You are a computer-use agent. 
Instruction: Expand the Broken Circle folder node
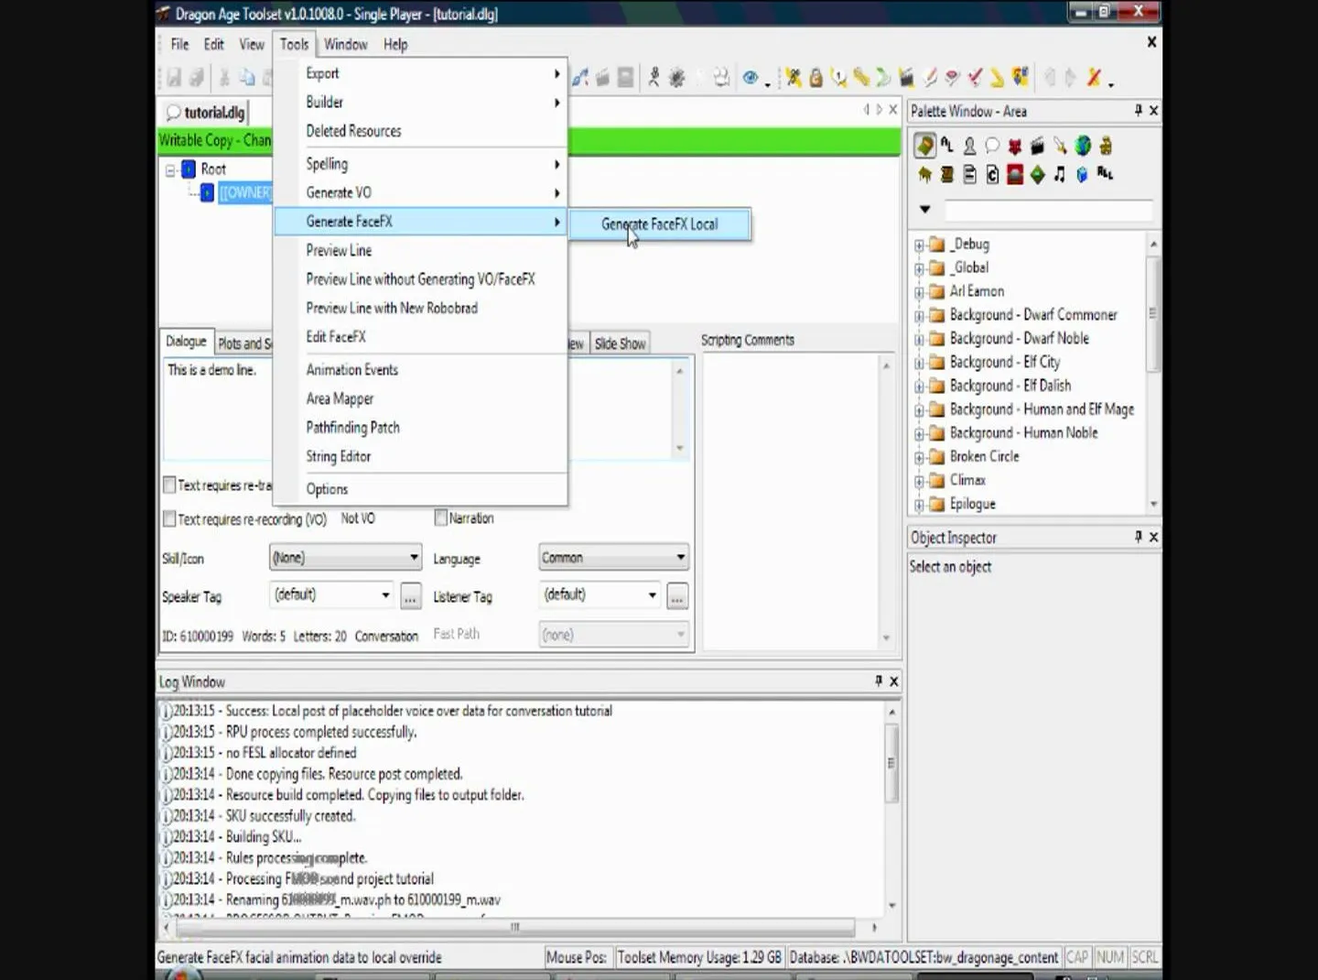pyautogui.click(x=919, y=457)
